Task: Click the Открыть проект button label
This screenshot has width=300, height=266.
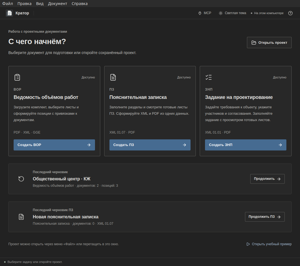Action: pos(273,43)
